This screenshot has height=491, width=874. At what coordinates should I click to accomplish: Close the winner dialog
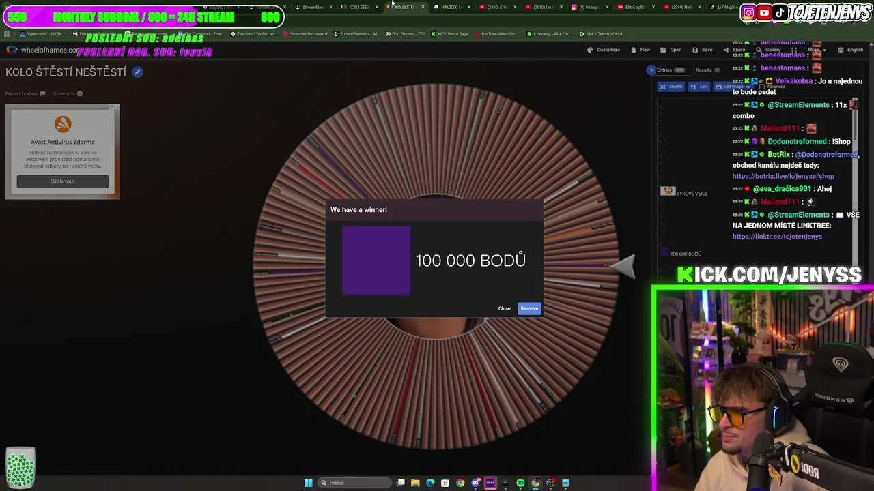tap(504, 308)
